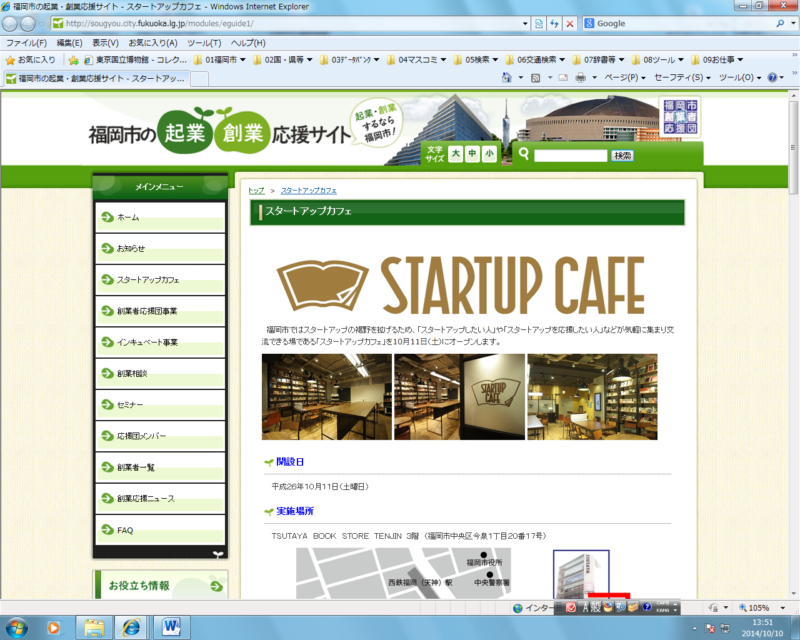The height and width of the screenshot is (640, 800).
Task: Click the Home icon in the command bar
Action: [507, 77]
